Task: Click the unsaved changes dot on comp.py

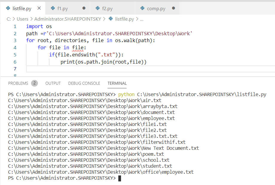Action: point(173,8)
